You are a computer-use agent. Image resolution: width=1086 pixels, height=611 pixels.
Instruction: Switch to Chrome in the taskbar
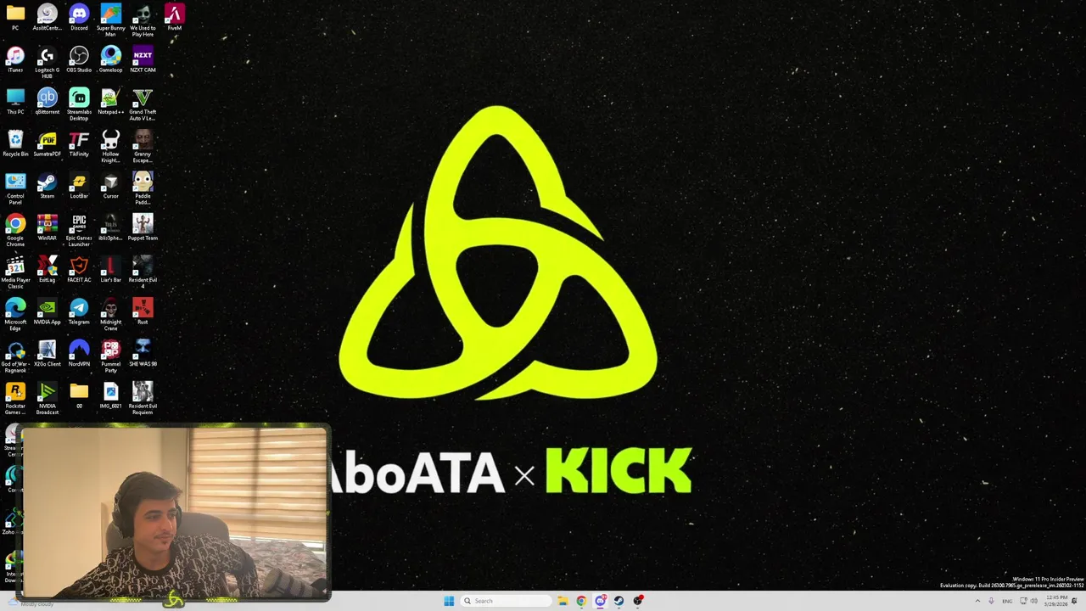(581, 601)
